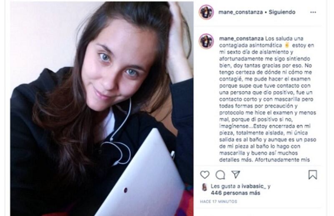334x216 pixels.
Task: Click the Les gusta a likes label
Action: (x=225, y=186)
